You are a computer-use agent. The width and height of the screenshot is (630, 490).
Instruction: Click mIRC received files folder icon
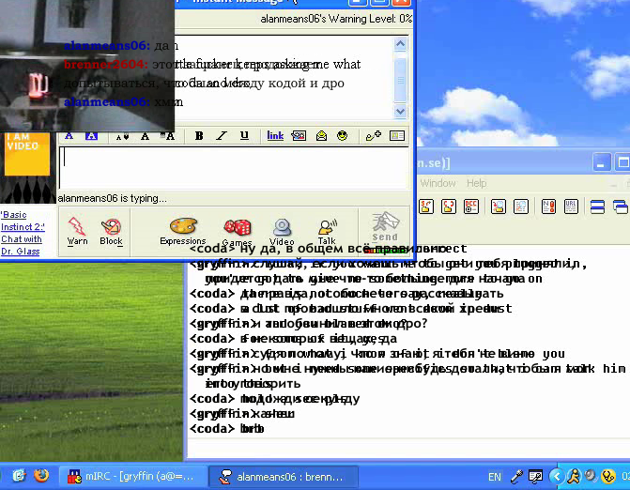[499, 207]
